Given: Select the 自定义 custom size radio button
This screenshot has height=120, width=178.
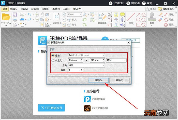Looking at the screenshot, I should [53, 60].
